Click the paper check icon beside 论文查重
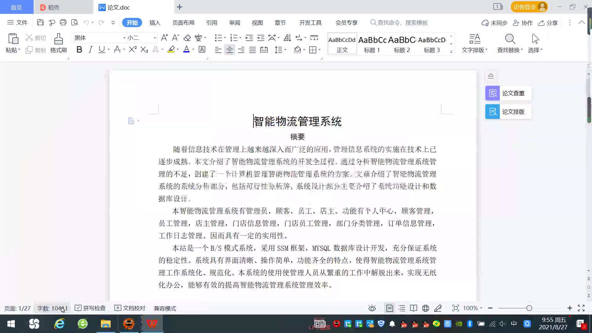This screenshot has width=592, height=333. (x=493, y=93)
